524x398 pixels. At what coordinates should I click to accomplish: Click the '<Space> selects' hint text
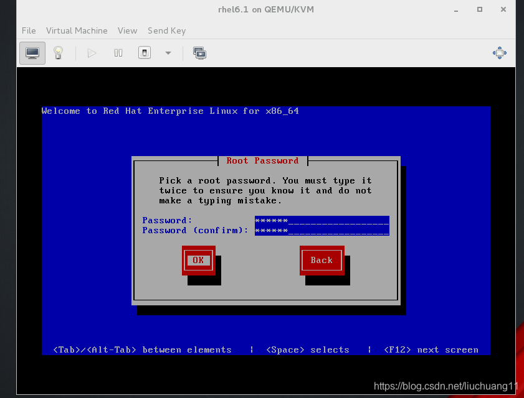click(308, 349)
